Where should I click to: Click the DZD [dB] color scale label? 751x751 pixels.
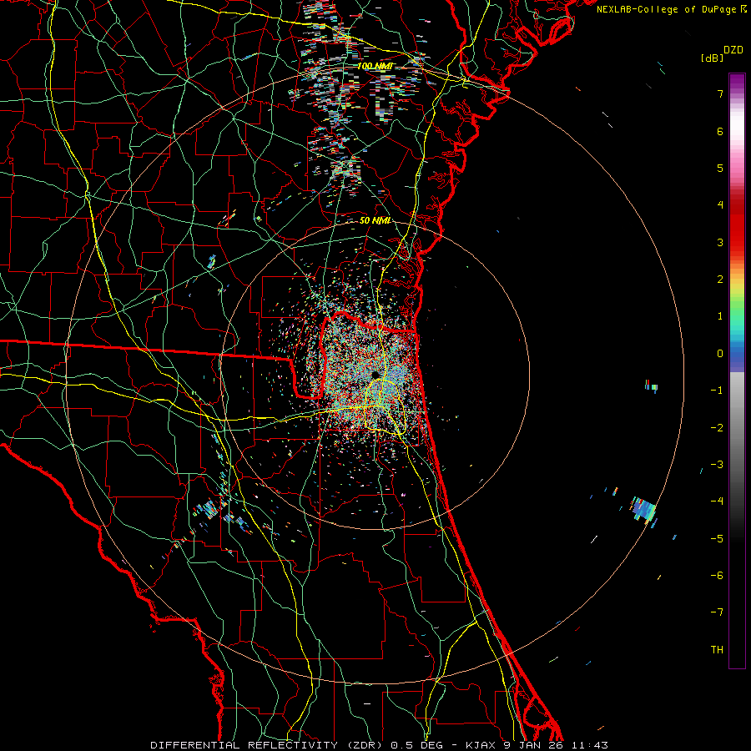[722, 53]
